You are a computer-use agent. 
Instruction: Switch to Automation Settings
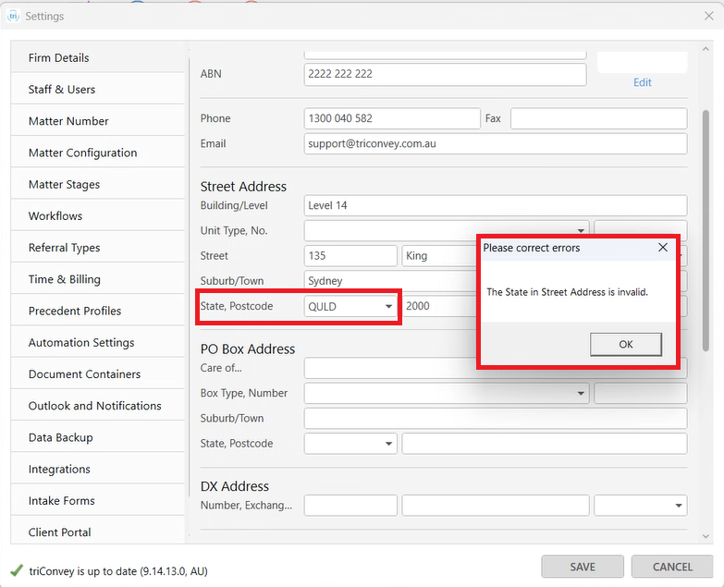[x=81, y=342]
